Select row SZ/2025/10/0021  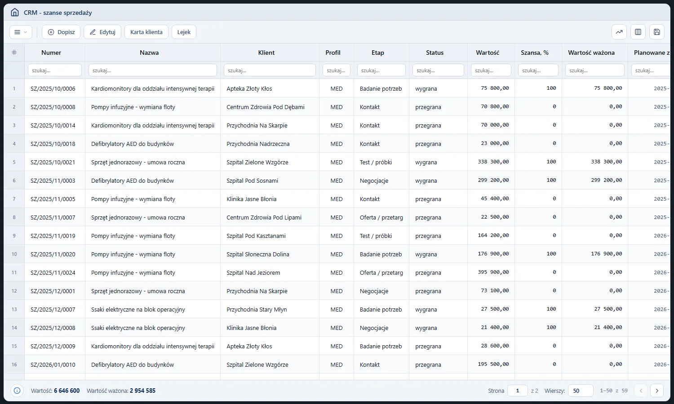(x=337, y=162)
